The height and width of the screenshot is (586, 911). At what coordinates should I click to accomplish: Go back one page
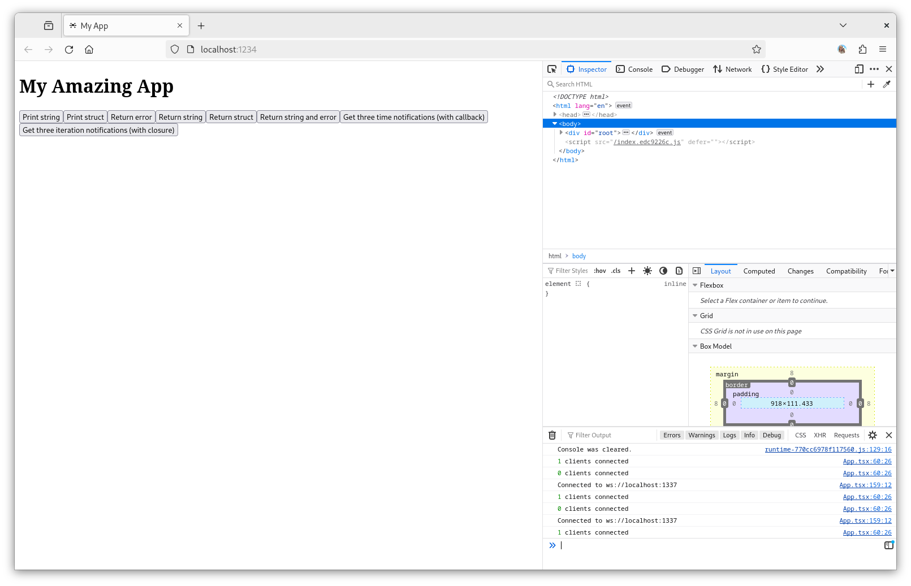[x=28, y=49]
